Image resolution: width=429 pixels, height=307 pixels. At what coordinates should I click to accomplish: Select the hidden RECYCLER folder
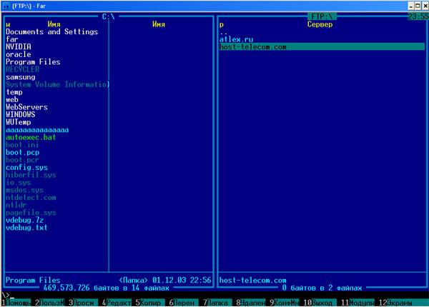(22, 69)
